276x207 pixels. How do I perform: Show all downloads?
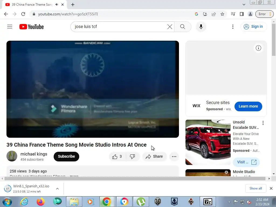[x=256, y=188]
